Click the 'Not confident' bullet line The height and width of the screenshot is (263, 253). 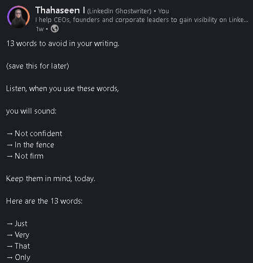[x=34, y=134]
